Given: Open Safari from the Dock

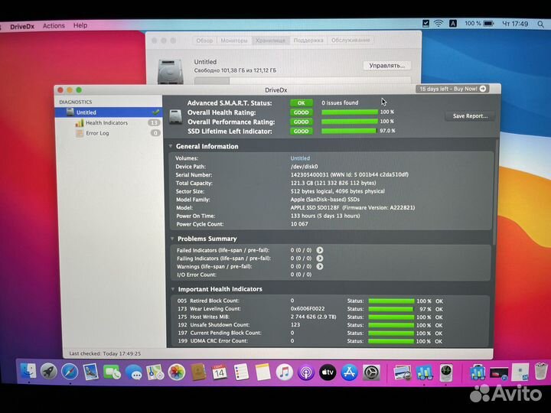Looking at the screenshot, I should pyautogui.click(x=70, y=372).
